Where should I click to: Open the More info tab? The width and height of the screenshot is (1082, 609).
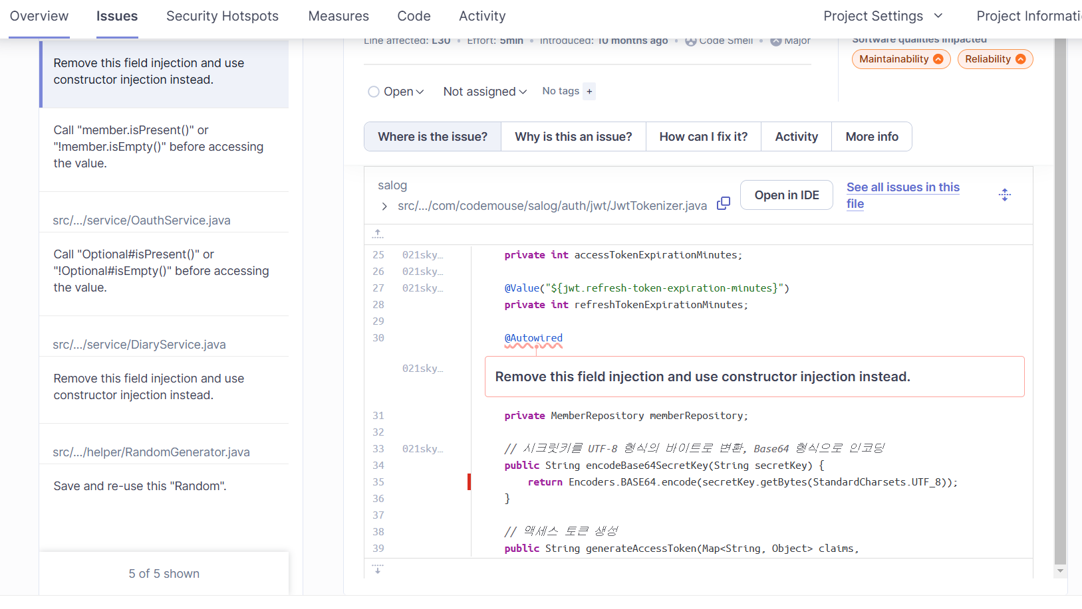(x=872, y=137)
